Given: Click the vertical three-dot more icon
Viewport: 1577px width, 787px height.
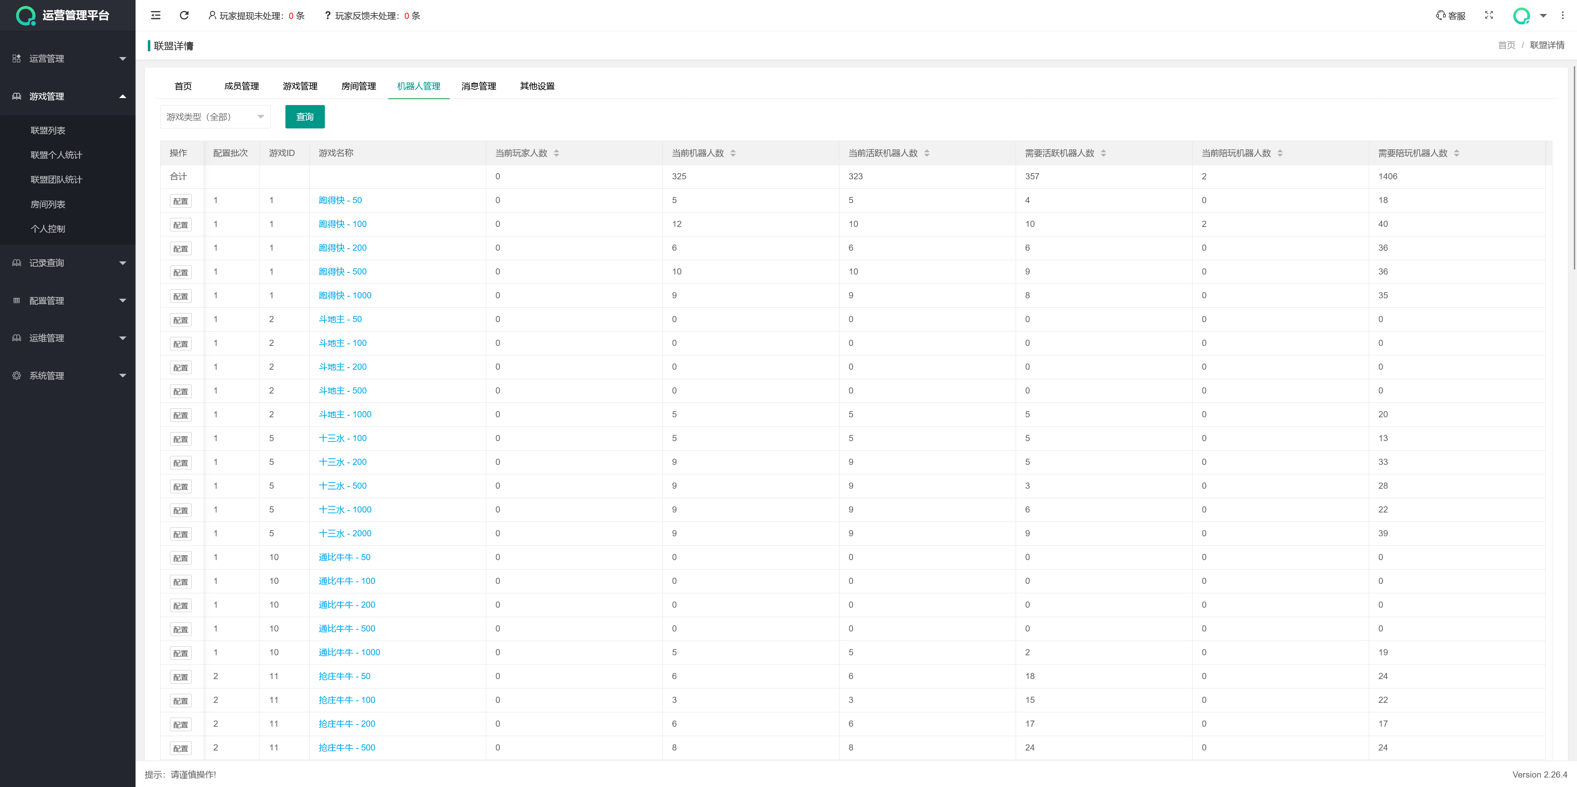Looking at the screenshot, I should tap(1562, 15).
